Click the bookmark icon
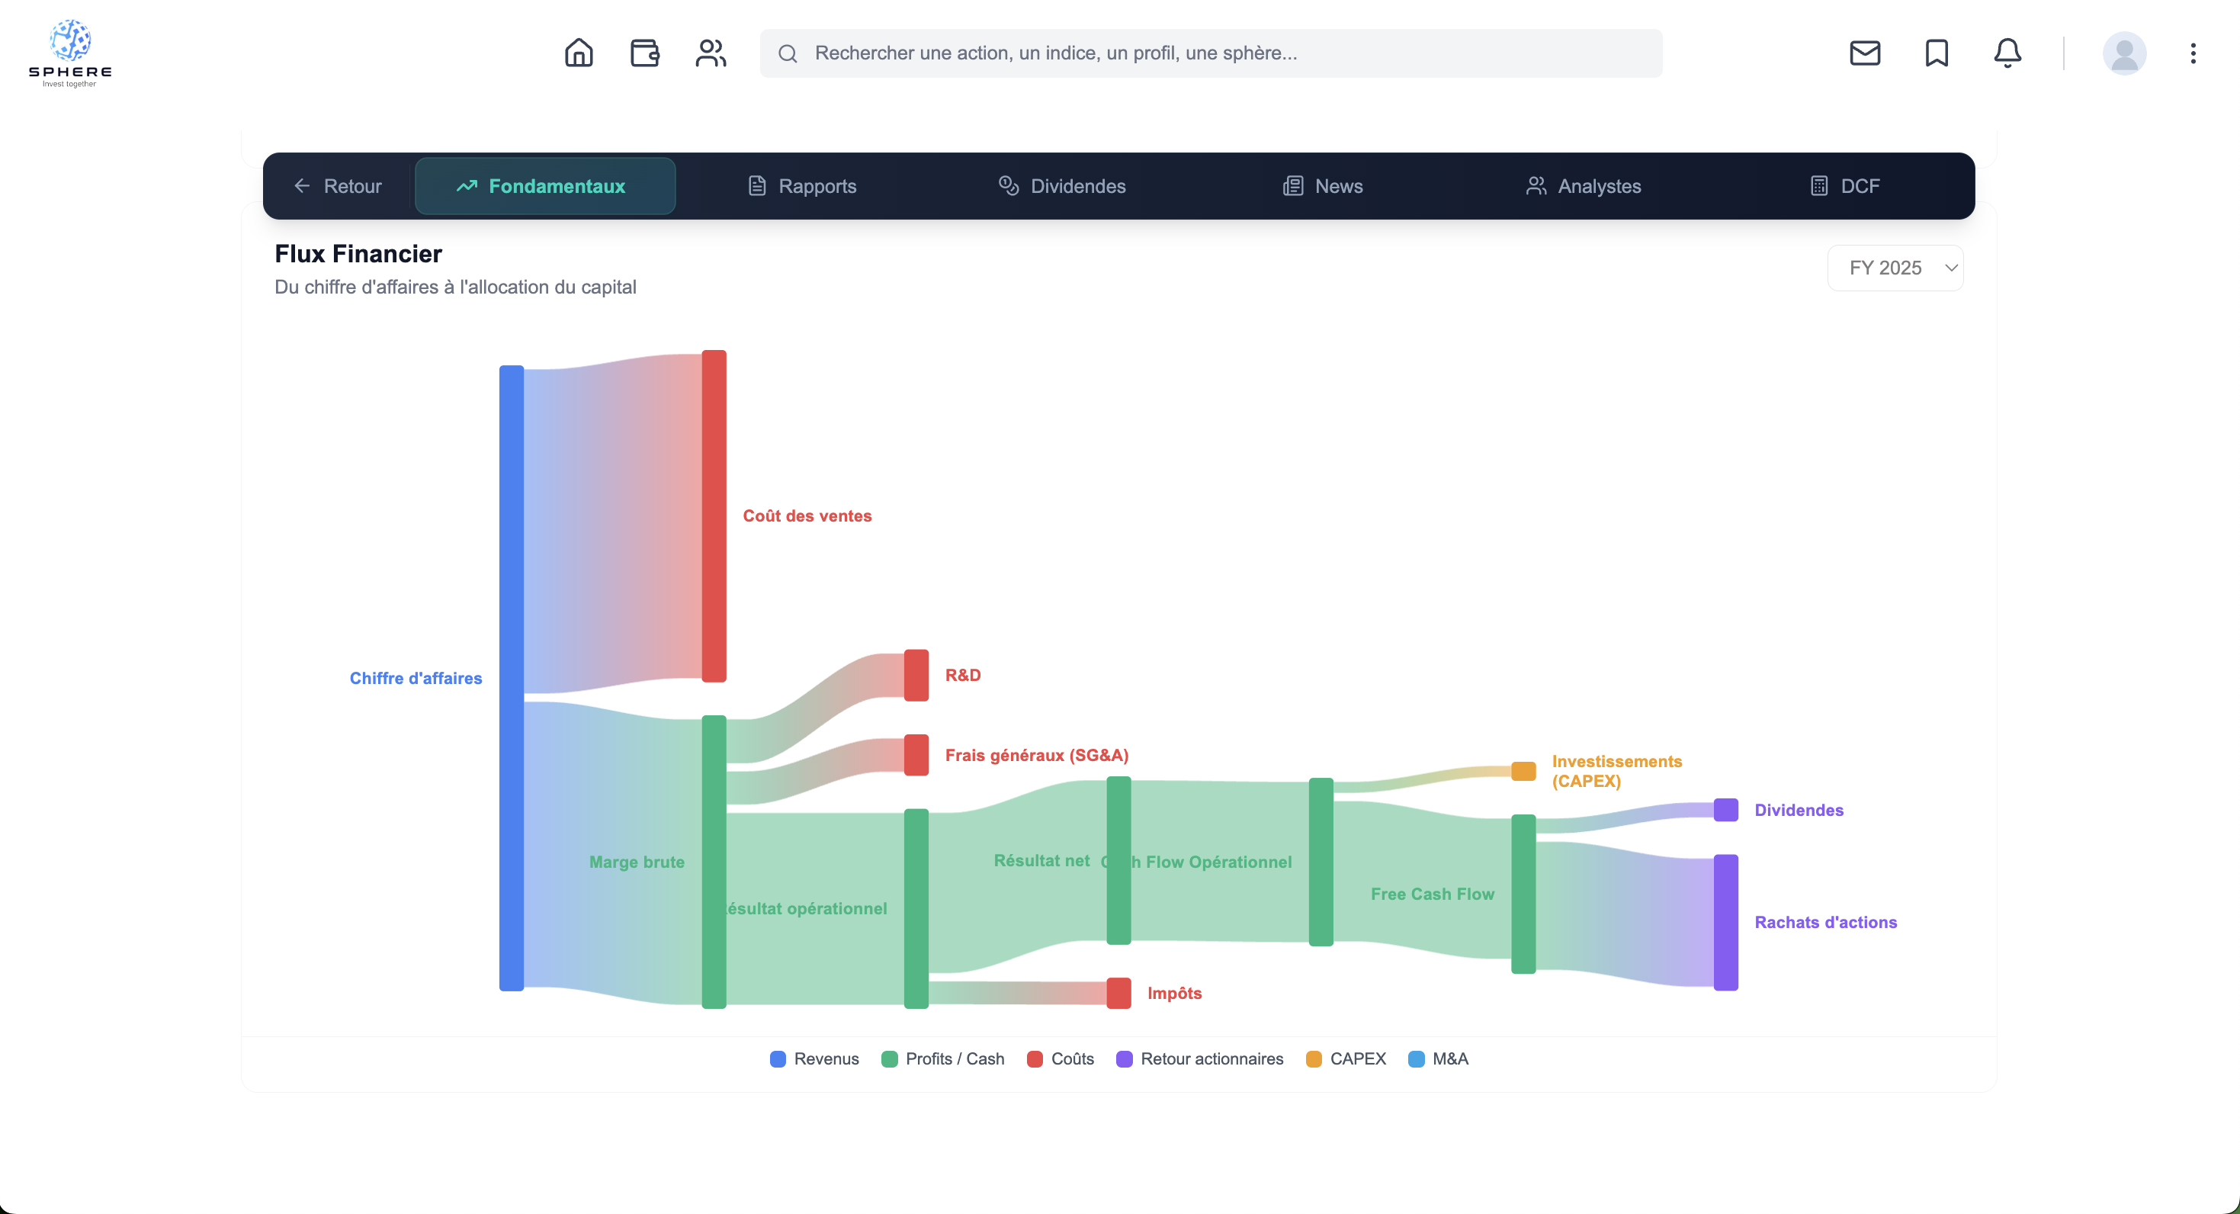The image size is (2240, 1214). [x=1937, y=53]
